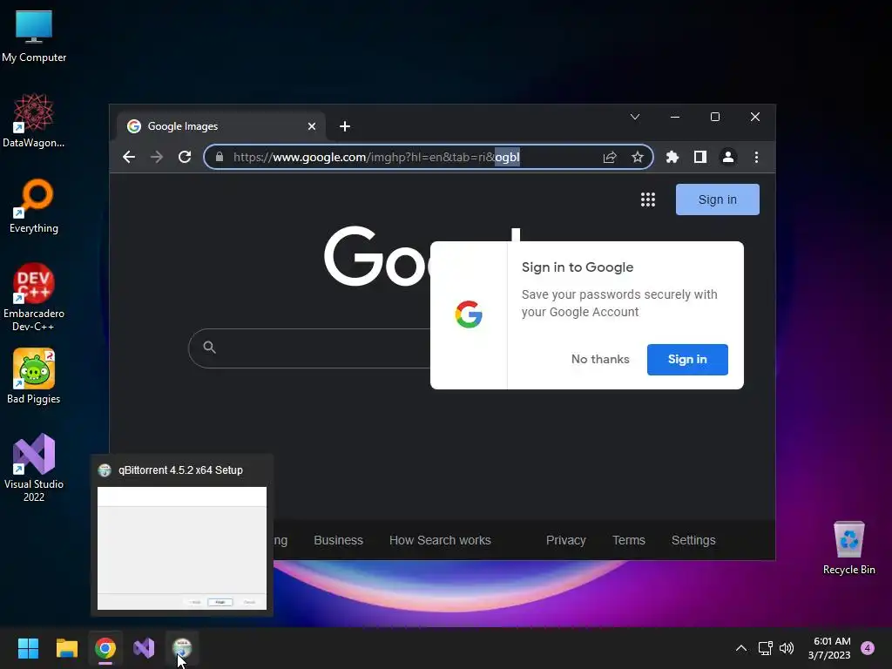The image size is (892, 669).
Task: Toggle Chrome's side panel
Action: (700, 157)
